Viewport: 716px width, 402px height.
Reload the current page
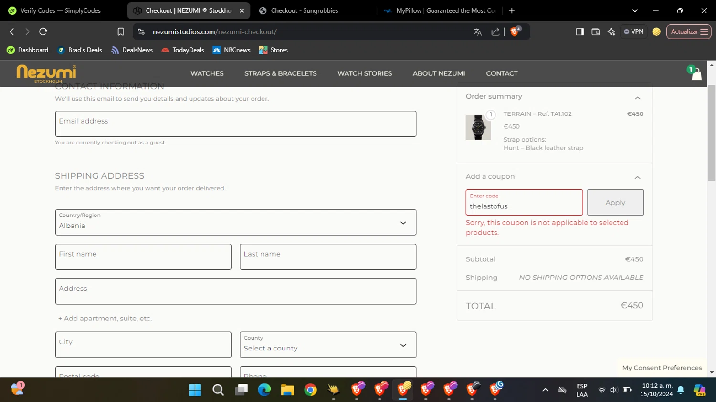(43, 31)
